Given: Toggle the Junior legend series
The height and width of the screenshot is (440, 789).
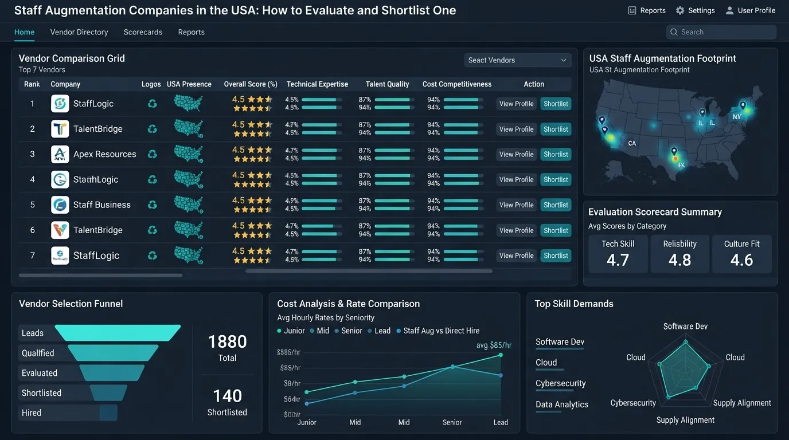Looking at the screenshot, I should (x=291, y=331).
